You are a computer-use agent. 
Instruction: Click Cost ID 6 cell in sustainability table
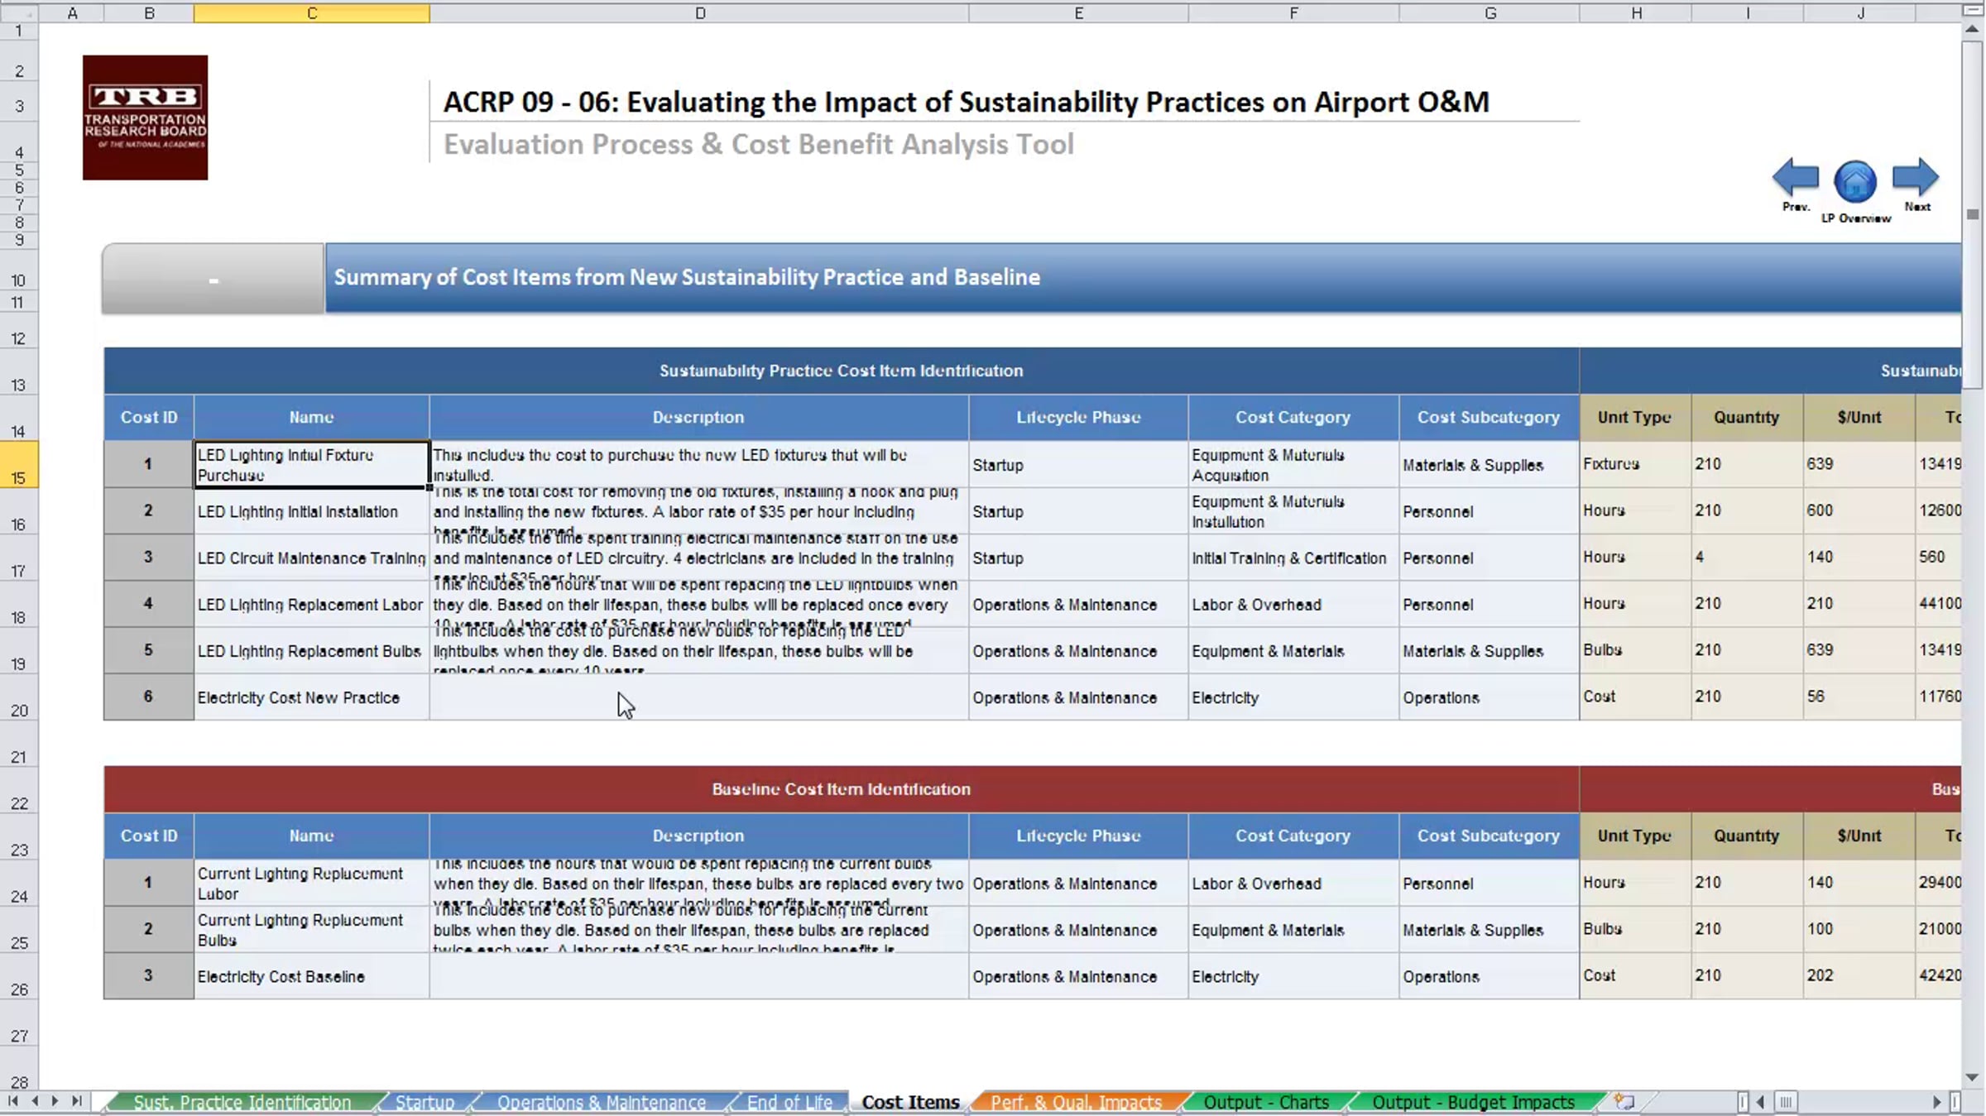[x=148, y=697]
